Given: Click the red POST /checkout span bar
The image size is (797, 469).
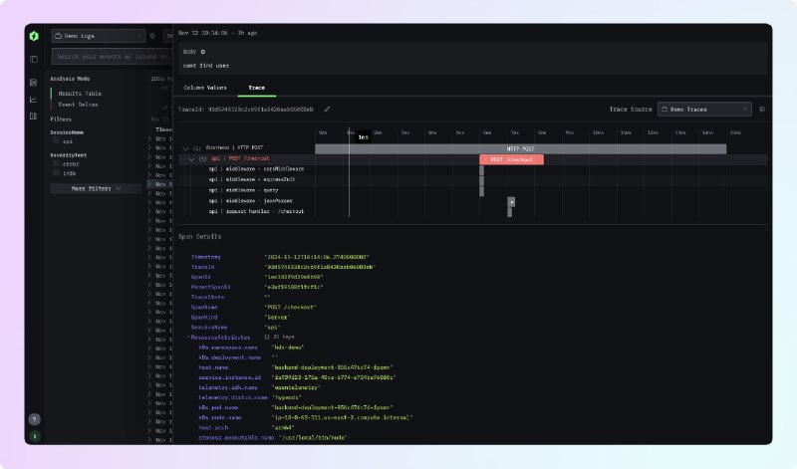Looking at the screenshot, I should pyautogui.click(x=511, y=159).
